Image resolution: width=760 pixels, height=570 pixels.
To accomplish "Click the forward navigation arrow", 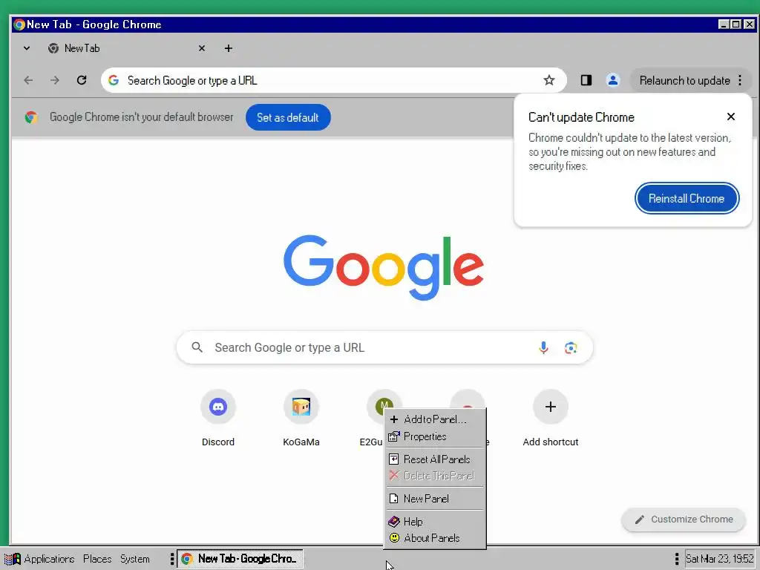I will coord(55,80).
